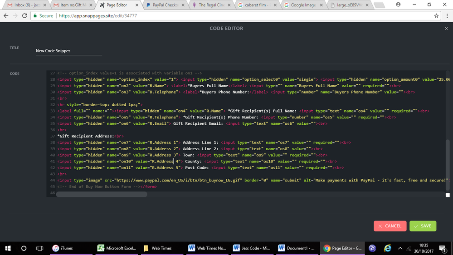
Task: Close the Page Editor tab
Action: (x=137, y=5)
